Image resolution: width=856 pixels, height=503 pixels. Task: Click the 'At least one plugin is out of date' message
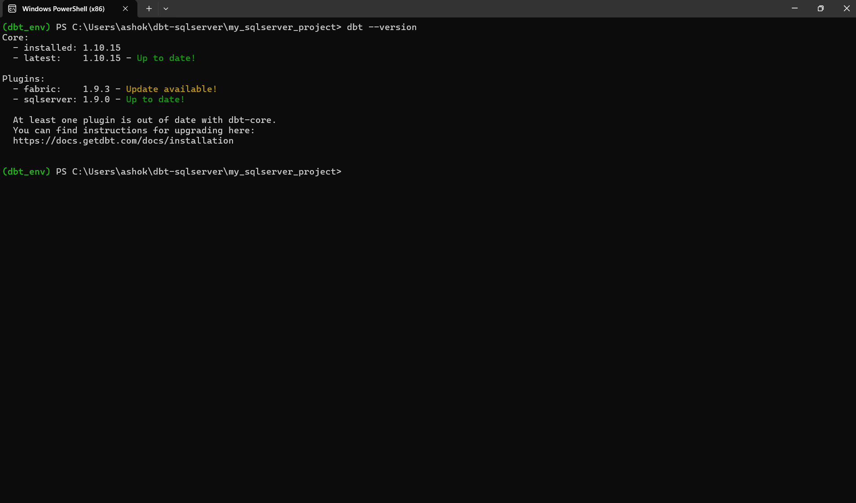click(145, 120)
